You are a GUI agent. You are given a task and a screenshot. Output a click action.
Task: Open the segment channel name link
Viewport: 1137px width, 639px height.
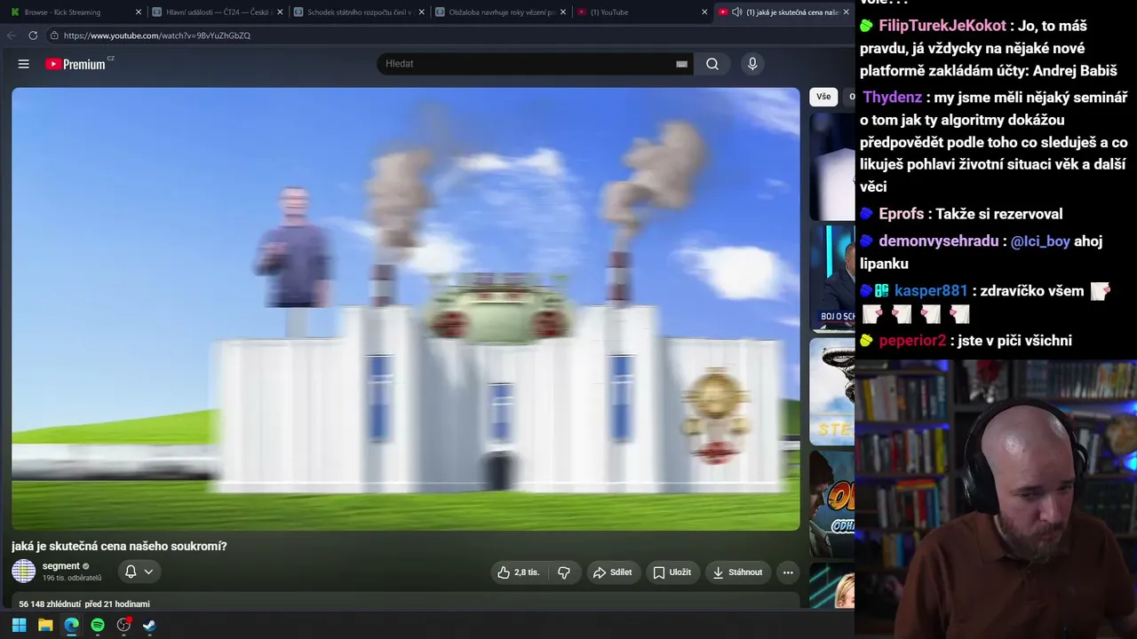(x=61, y=566)
